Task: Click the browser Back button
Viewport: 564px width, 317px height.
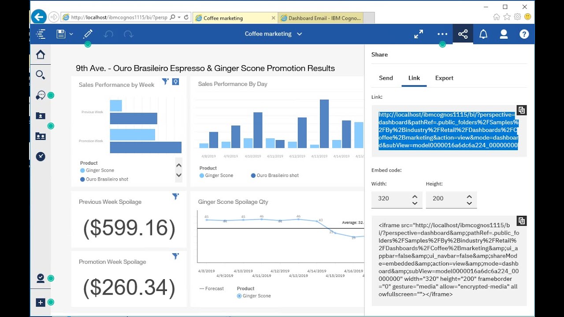Action: [x=39, y=17]
